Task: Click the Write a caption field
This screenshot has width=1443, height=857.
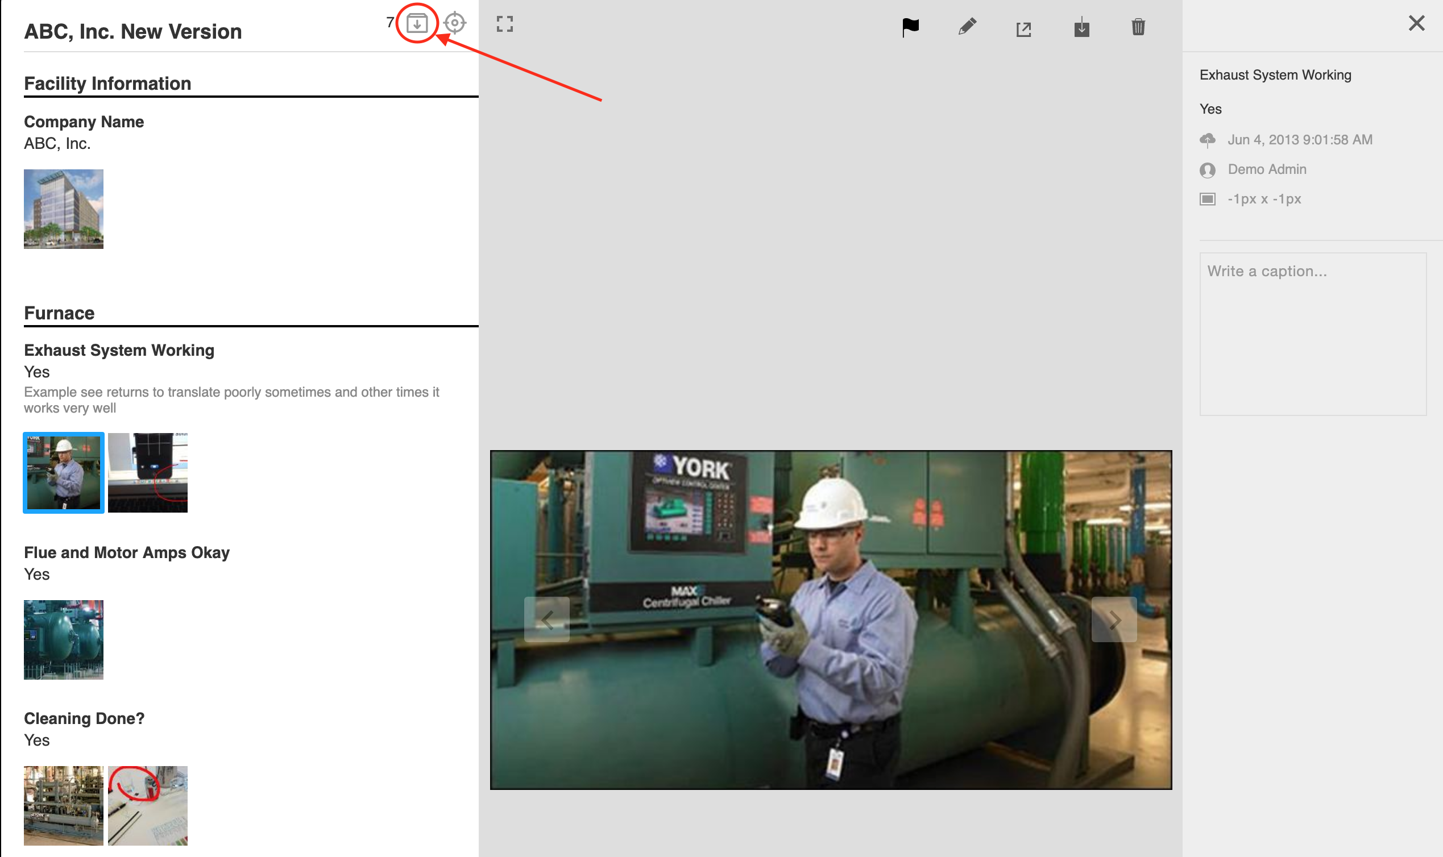Action: coord(1312,334)
